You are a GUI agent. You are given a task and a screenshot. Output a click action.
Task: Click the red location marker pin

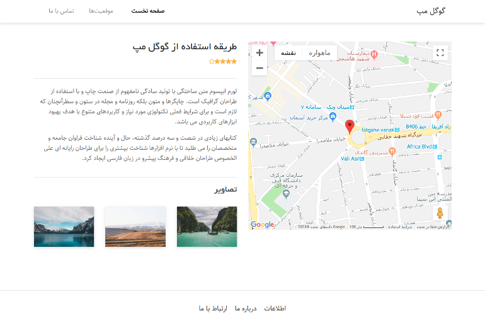pyautogui.click(x=350, y=127)
